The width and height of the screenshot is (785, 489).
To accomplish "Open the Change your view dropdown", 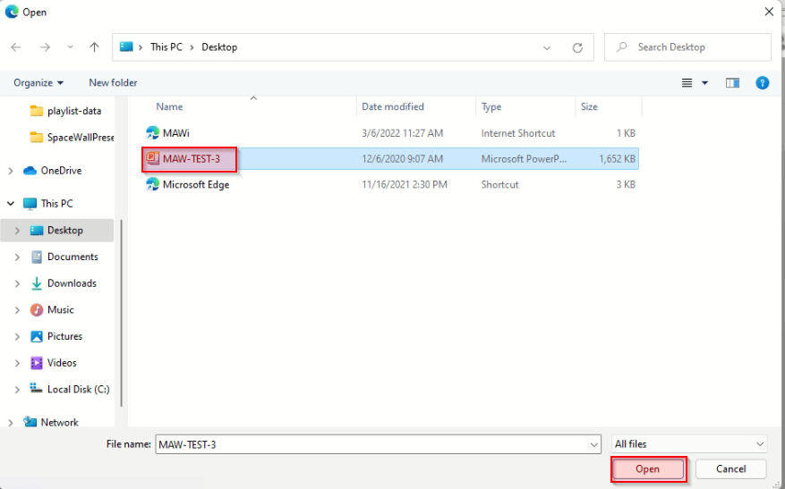I will point(704,83).
